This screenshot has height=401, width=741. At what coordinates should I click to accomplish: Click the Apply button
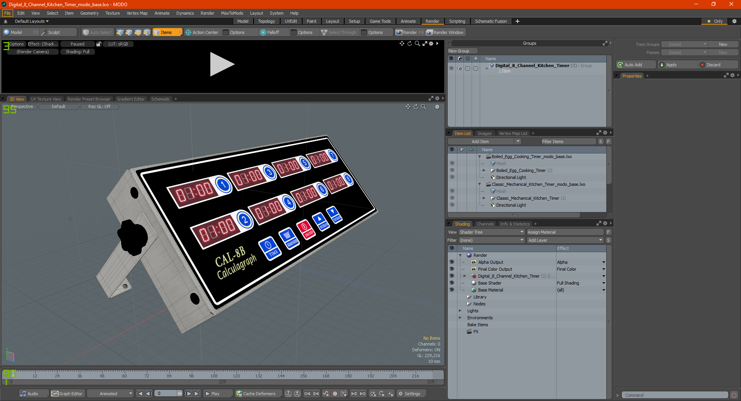[678, 65]
